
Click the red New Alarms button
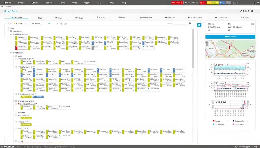177,3
